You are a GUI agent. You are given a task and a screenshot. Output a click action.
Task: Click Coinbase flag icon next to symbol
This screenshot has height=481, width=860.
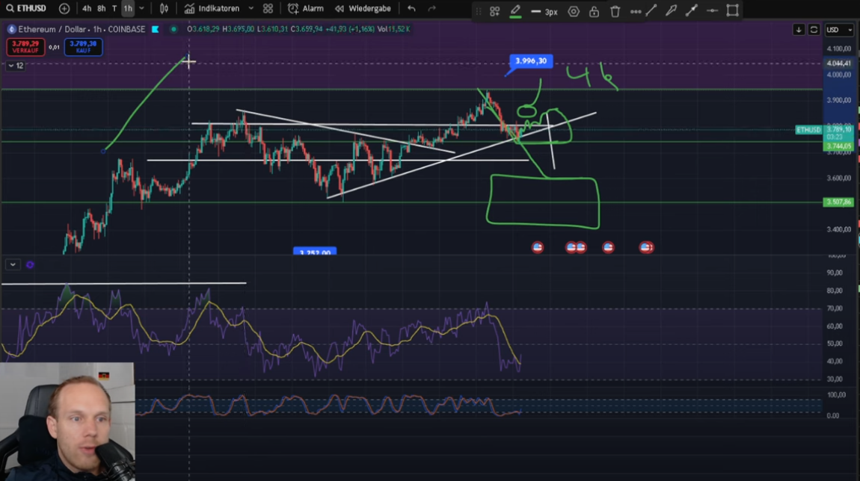point(156,29)
